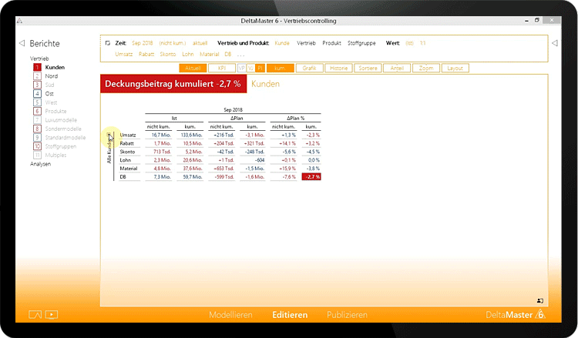Open the Sep 2018 time selector
This screenshot has height=338, width=578.
click(x=143, y=43)
